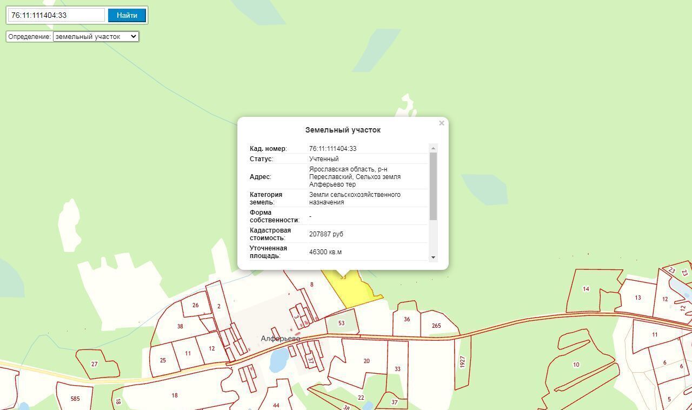
Task: Click the popup scrollbar up arrow
Action: (433, 148)
